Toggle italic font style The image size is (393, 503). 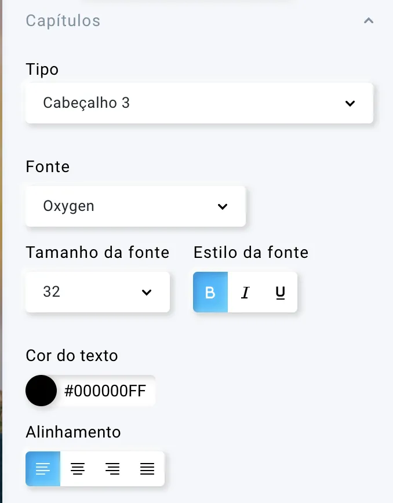(x=245, y=292)
